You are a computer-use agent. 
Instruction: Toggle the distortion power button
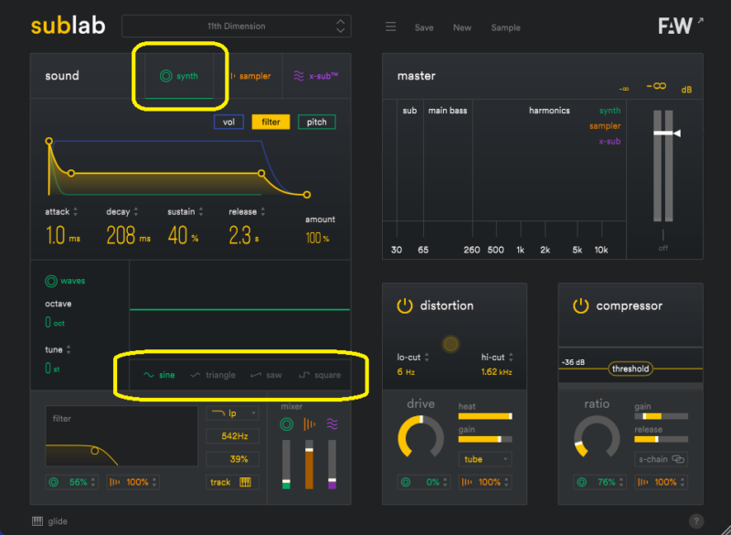[x=405, y=305]
